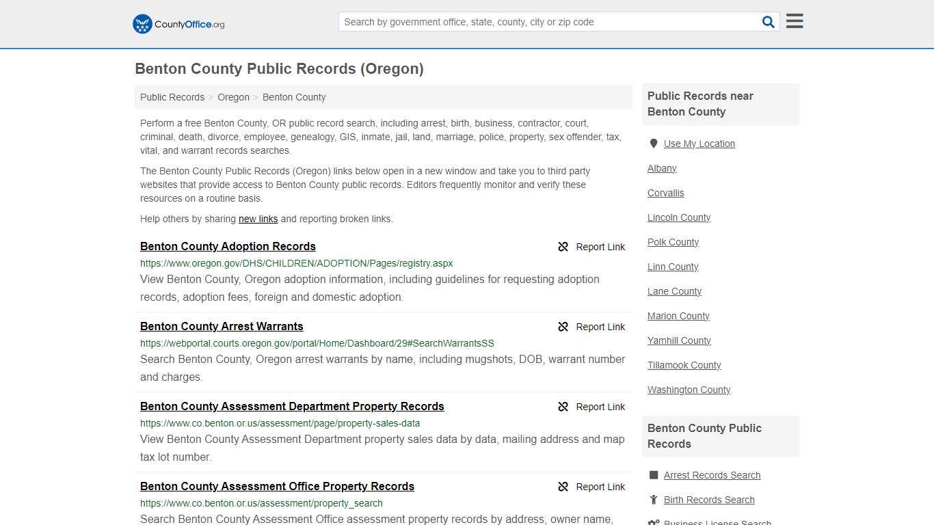Open Benton County Arrest Warrants
The width and height of the screenshot is (934, 525).
pos(222,326)
